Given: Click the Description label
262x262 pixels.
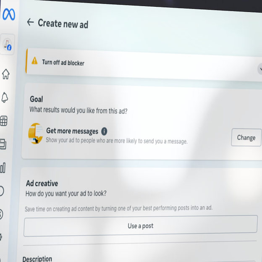Looking at the screenshot, I should coord(37,259).
